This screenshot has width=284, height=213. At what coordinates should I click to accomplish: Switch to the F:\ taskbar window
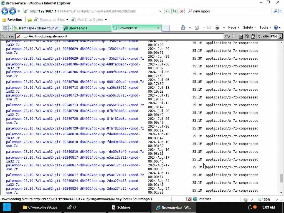[85, 207]
